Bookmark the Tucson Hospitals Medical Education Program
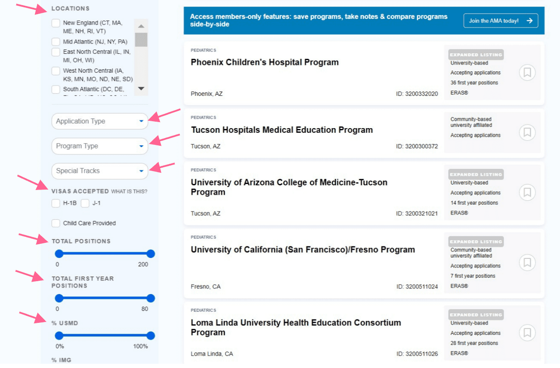560x368 pixels. tap(527, 132)
